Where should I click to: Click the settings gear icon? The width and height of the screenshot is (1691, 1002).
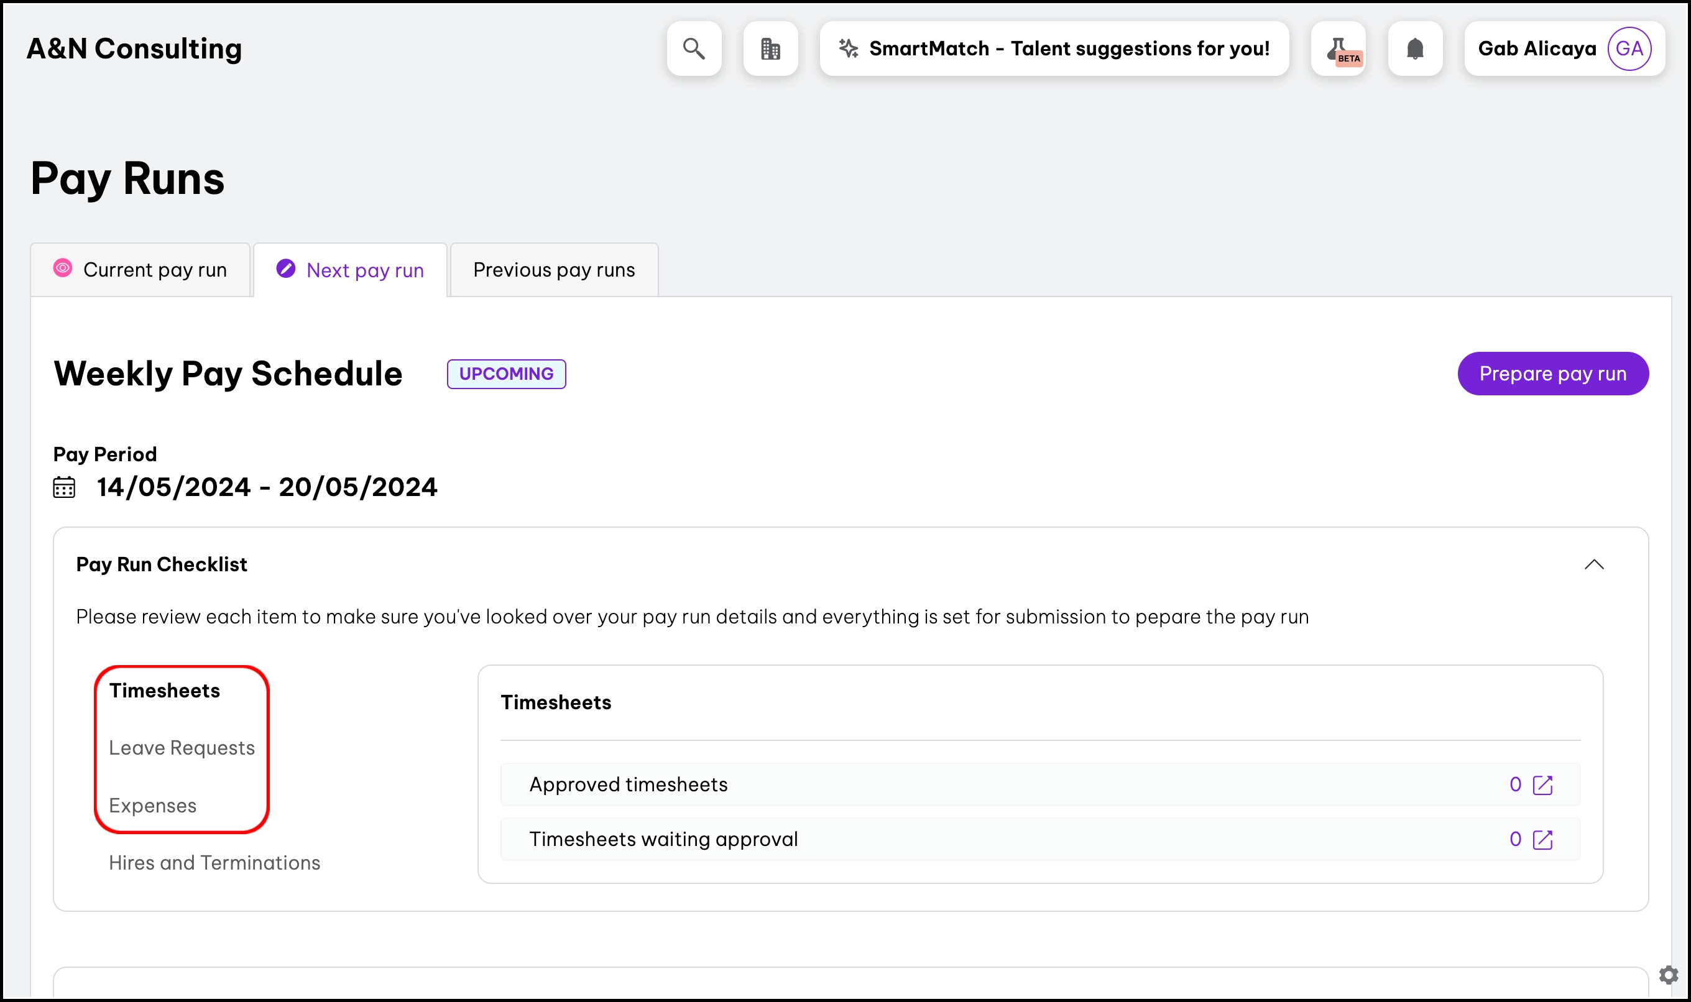point(1668,974)
